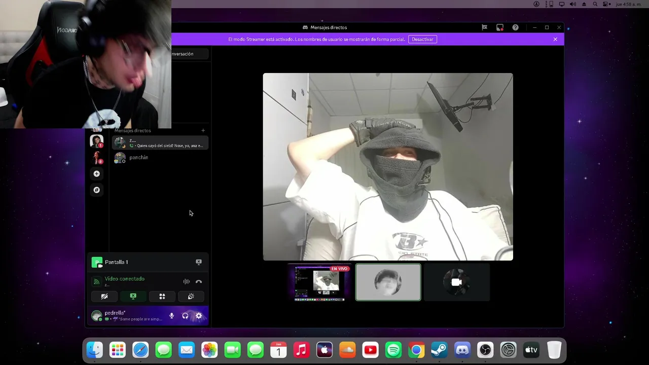Open the panchin direct message
This screenshot has width=649, height=365.
point(160,158)
